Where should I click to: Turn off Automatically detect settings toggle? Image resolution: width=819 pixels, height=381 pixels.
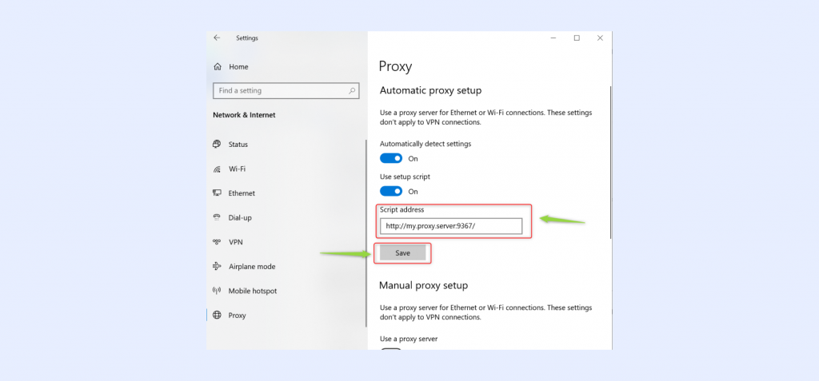391,158
